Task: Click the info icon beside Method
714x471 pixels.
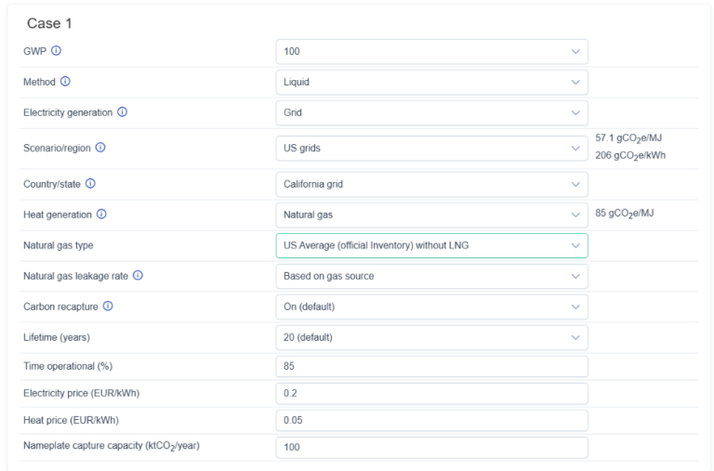Action: tap(65, 82)
